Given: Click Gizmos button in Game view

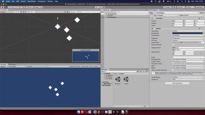Looking at the screenshot, I should (96, 66).
